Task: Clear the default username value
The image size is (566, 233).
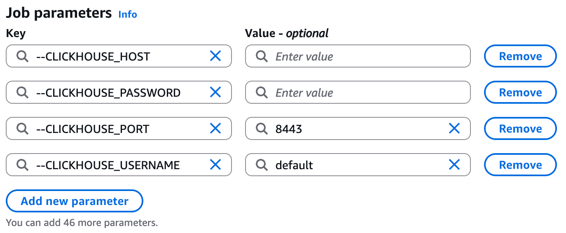Action: [454, 165]
